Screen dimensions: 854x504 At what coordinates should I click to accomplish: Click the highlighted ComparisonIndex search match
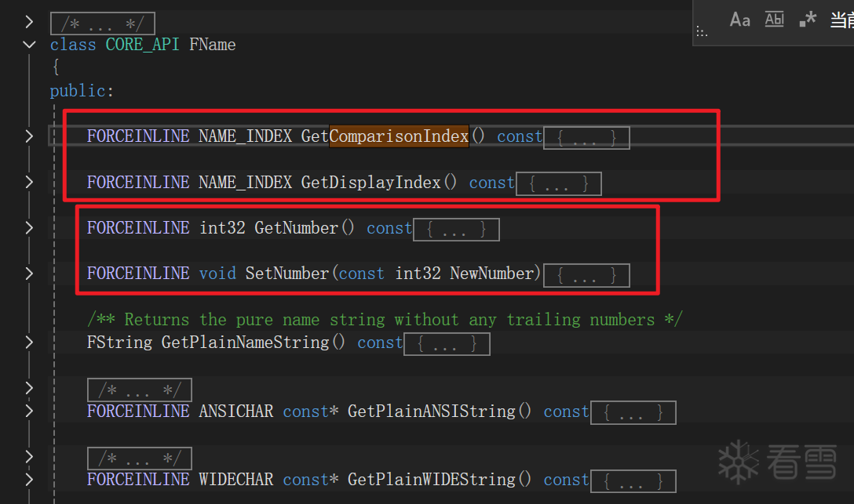point(399,136)
